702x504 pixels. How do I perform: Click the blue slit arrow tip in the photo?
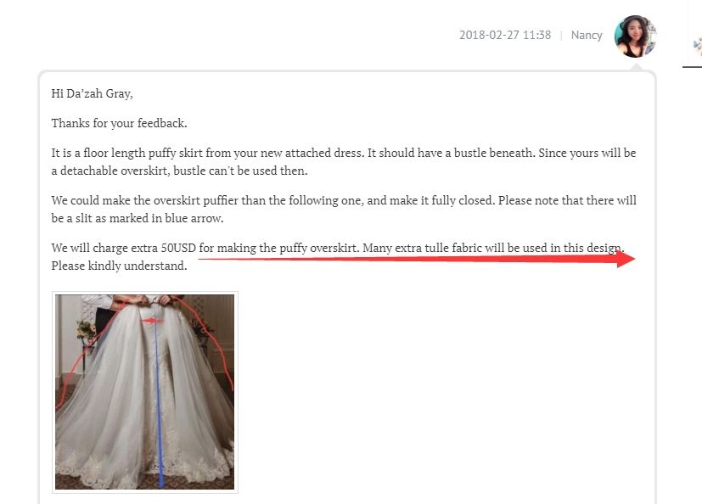pyautogui.click(x=161, y=483)
